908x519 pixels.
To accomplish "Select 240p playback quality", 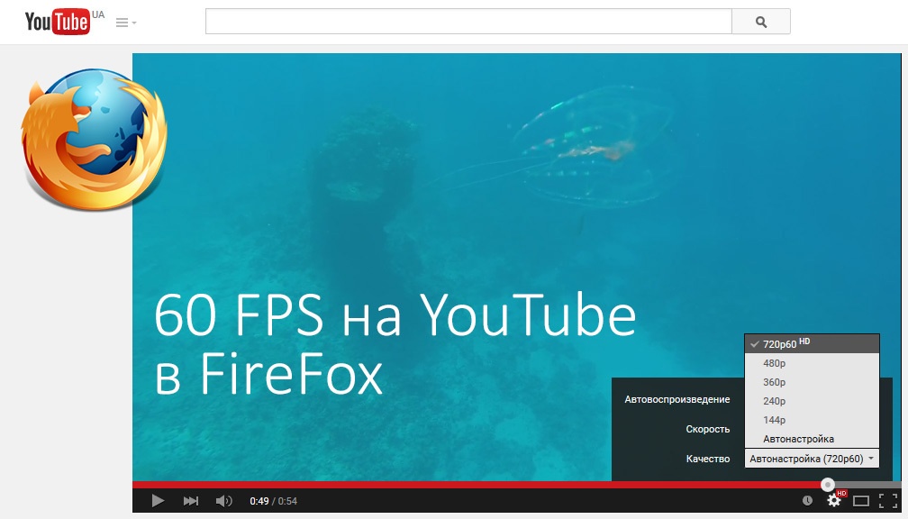I will [774, 401].
